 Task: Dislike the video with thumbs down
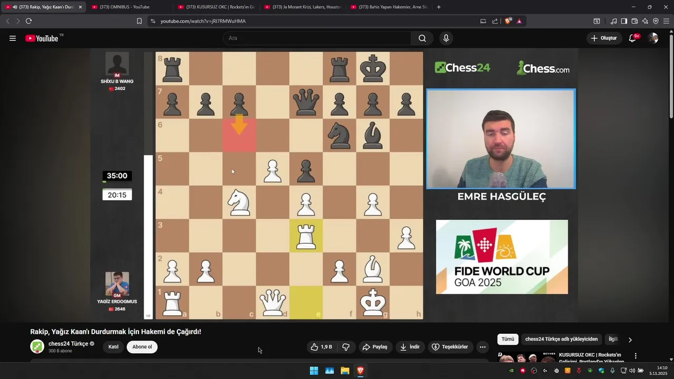pyautogui.click(x=346, y=347)
